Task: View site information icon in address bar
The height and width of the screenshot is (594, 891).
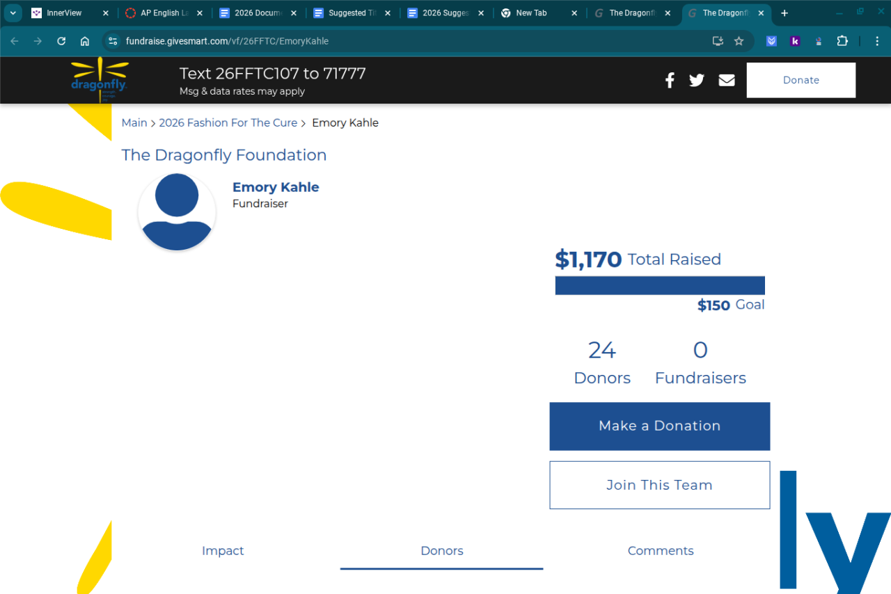Action: click(x=113, y=41)
